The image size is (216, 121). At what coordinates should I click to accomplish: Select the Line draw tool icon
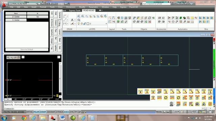point(65,20)
